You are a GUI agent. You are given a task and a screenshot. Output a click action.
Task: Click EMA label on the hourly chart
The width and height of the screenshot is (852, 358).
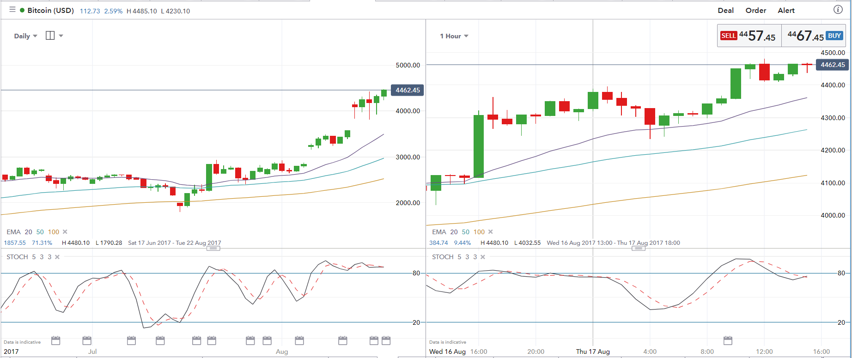439,232
